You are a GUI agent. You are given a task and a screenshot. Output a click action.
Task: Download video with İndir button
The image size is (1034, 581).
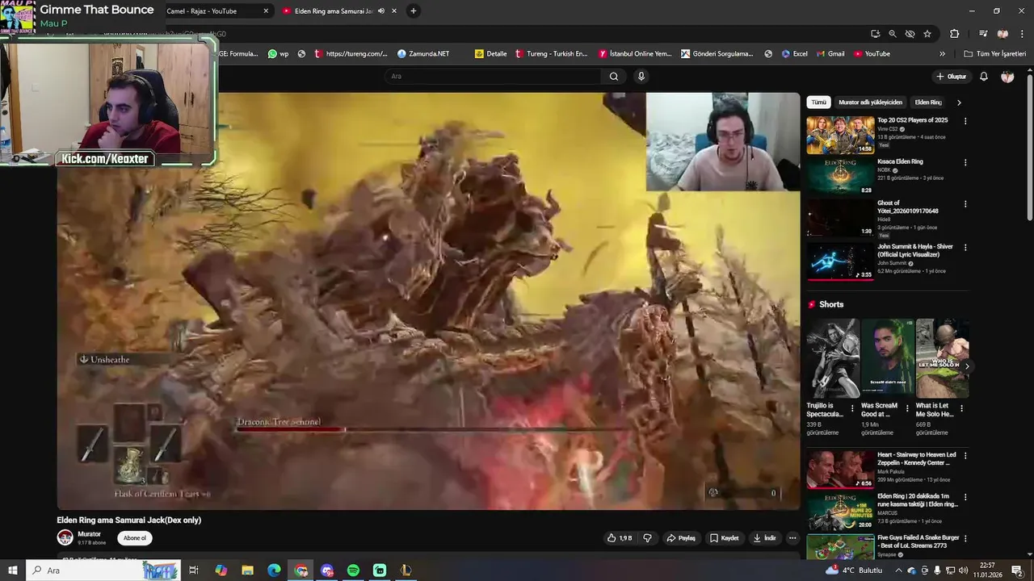click(764, 538)
